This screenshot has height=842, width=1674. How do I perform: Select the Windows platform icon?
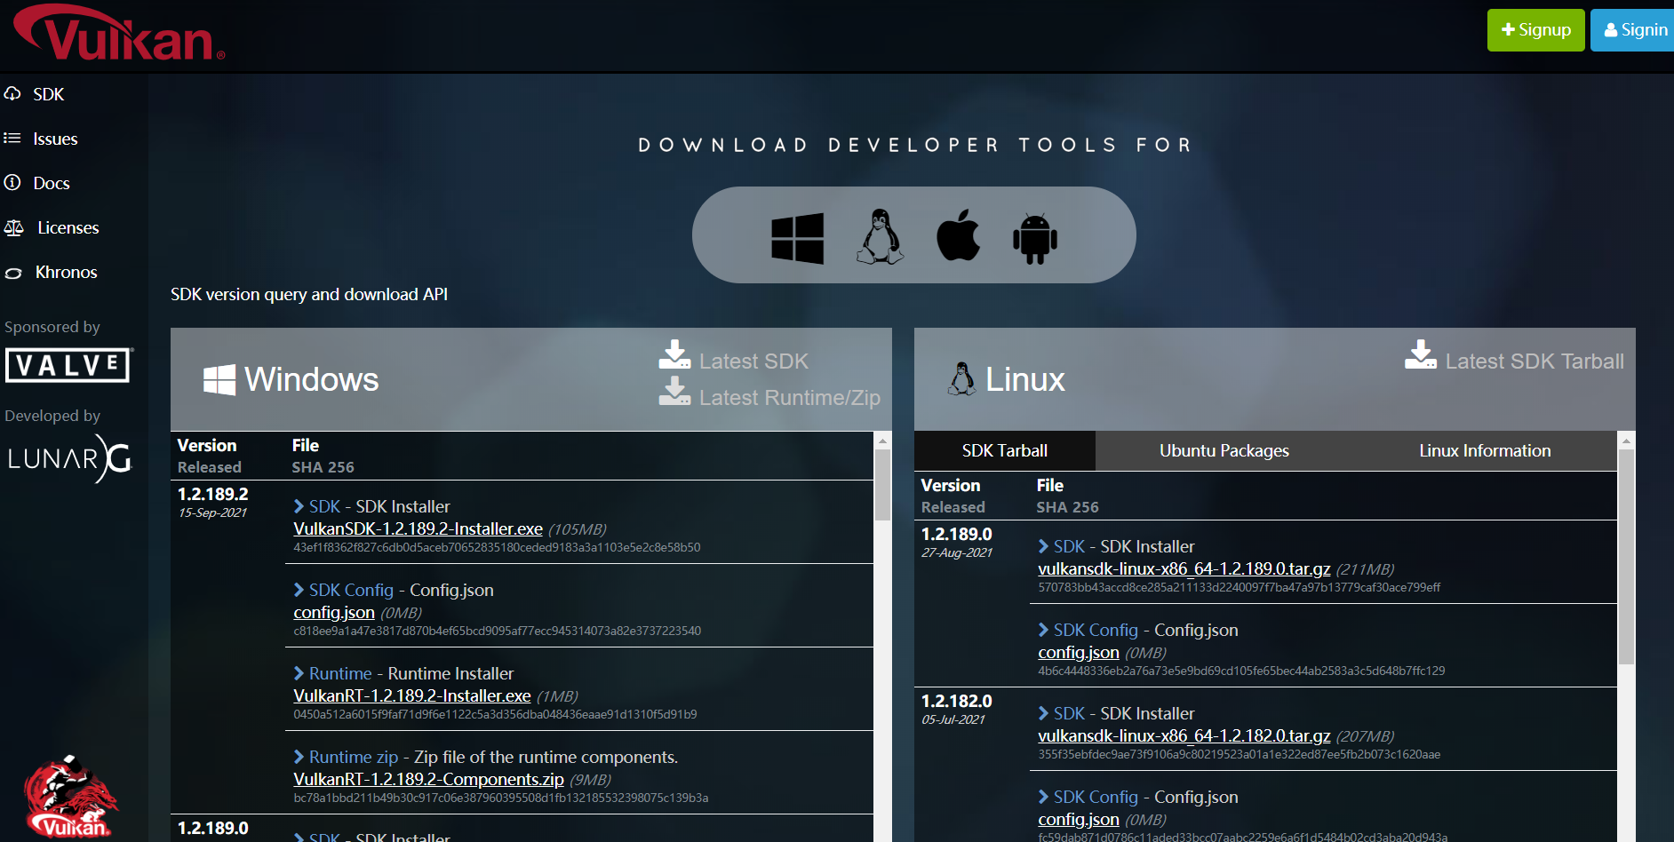click(x=797, y=238)
